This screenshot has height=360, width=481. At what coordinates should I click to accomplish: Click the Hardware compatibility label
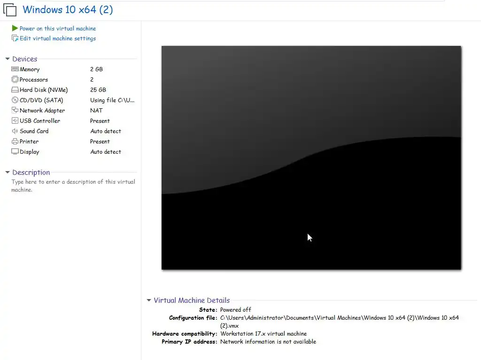(x=185, y=334)
